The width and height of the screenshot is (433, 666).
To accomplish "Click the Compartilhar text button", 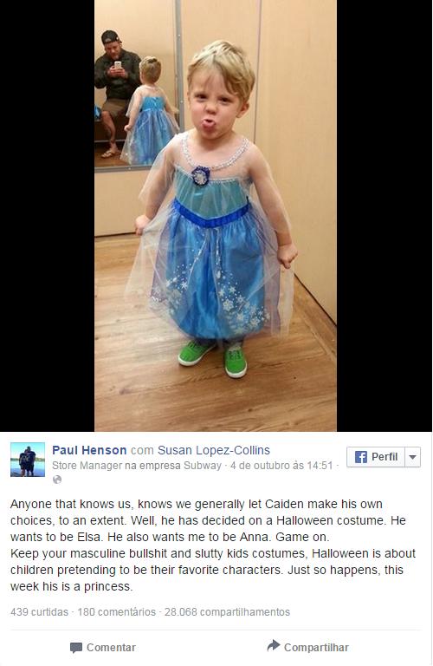I will coord(316,648).
